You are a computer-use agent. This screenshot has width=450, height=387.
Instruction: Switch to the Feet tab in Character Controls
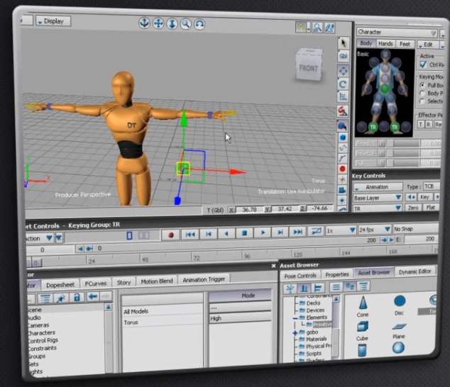point(405,44)
